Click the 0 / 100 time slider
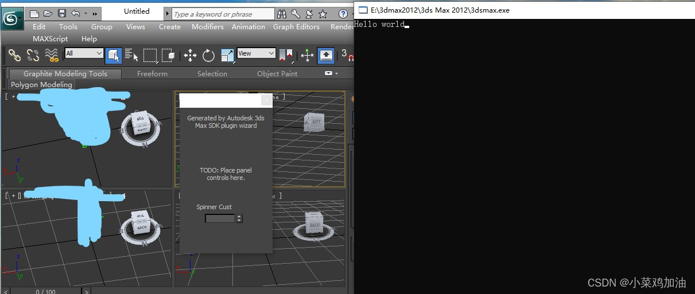 [x=46, y=291]
